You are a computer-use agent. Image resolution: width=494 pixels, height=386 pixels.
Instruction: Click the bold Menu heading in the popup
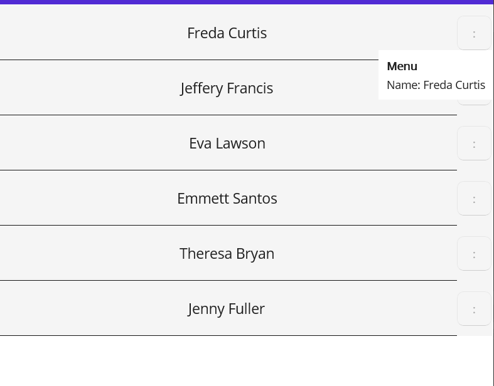402,66
